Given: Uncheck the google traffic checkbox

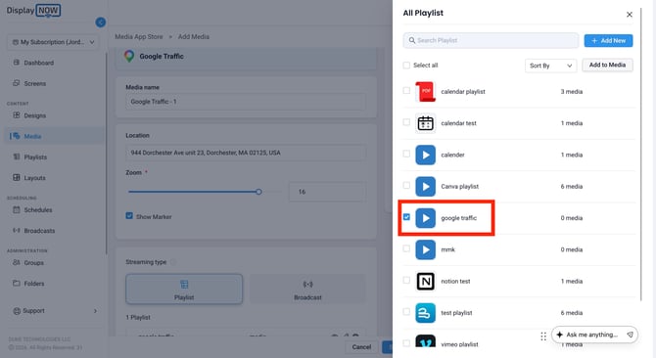Looking at the screenshot, I should click(x=406, y=217).
